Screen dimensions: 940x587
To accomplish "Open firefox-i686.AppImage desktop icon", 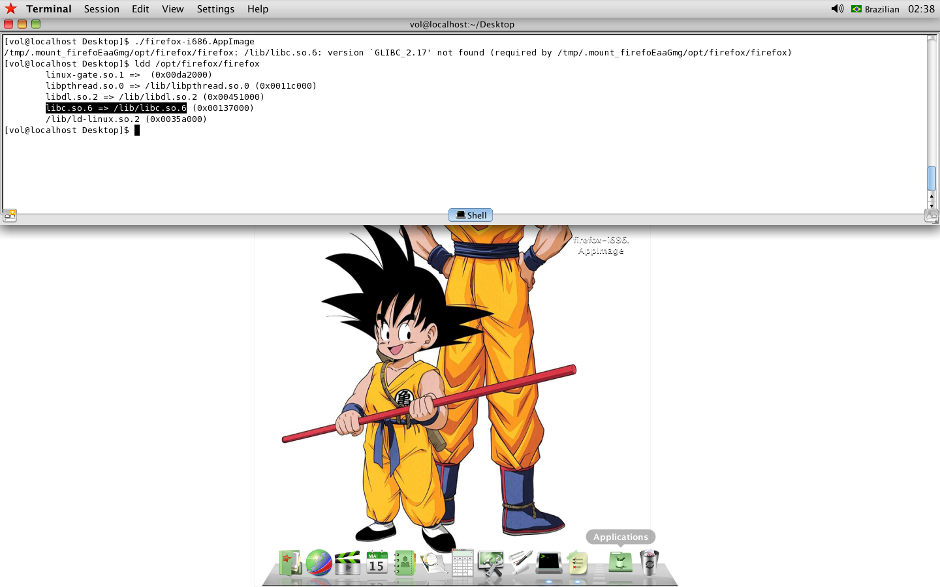I will (601, 245).
